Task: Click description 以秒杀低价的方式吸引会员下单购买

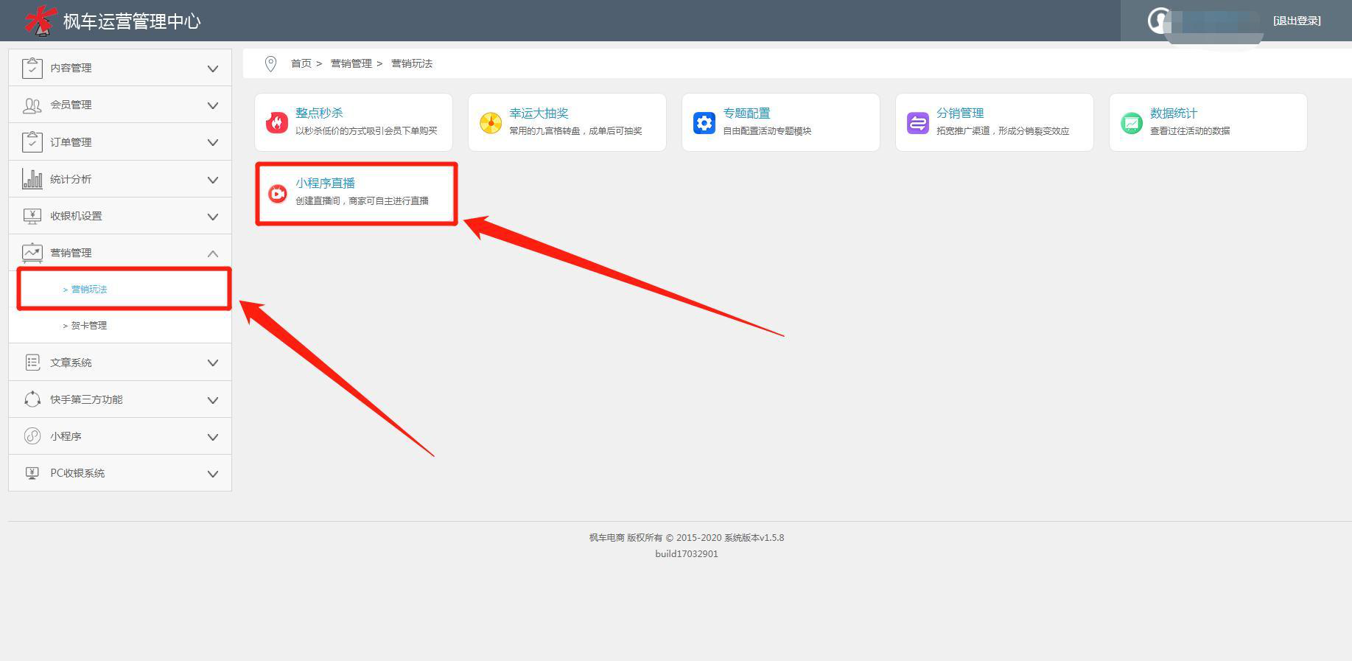Action: 366,130
